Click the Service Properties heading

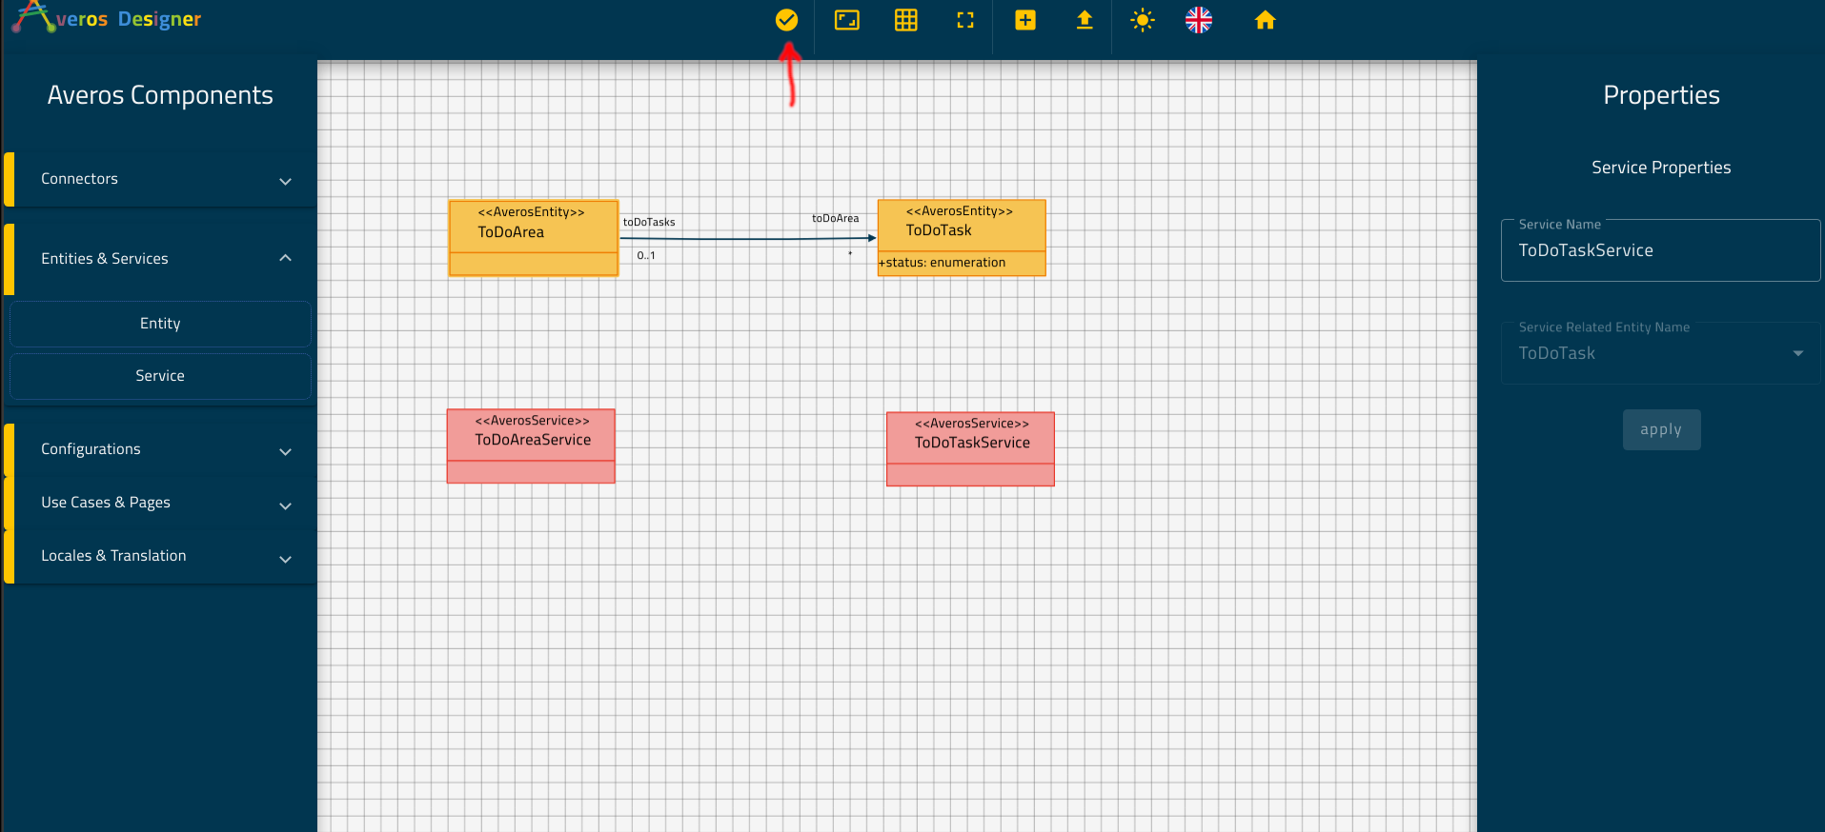coord(1661,168)
